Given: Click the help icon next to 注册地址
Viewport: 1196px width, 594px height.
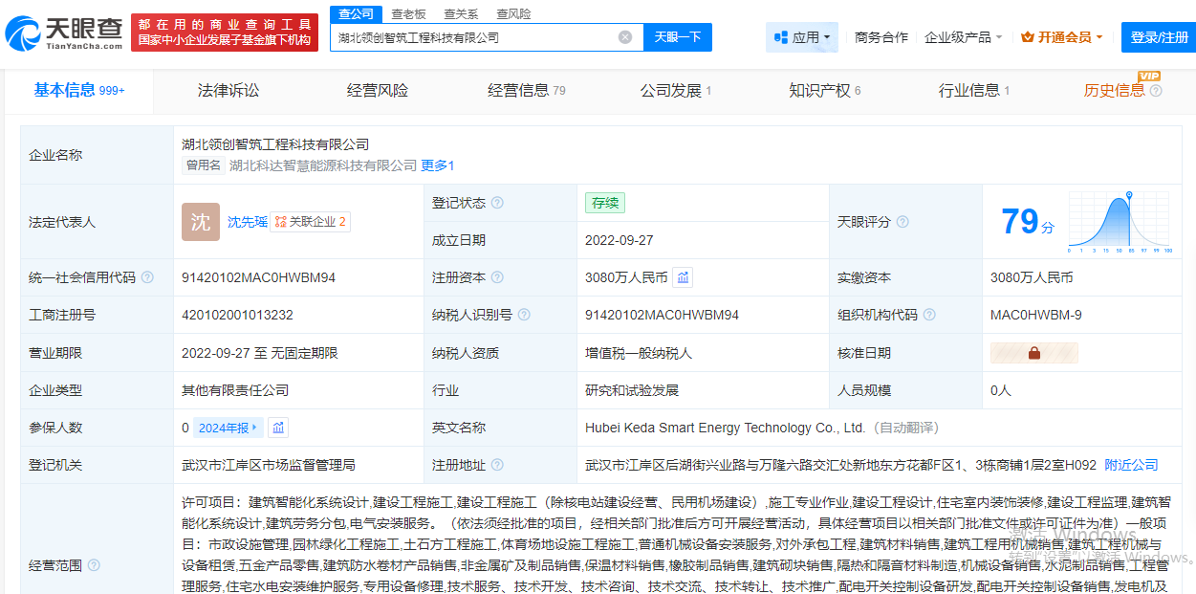Looking at the screenshot, I should coord(497,465).
